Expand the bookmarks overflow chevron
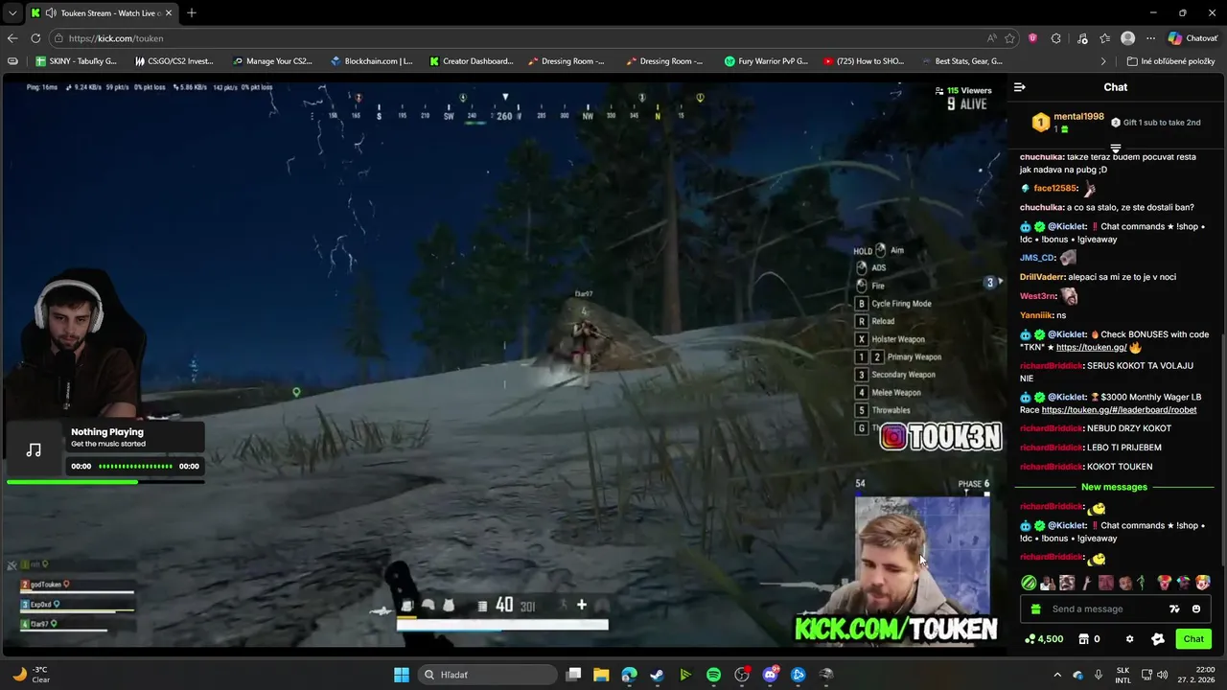Screen dimensions: 1227x690 point(1103,61)
